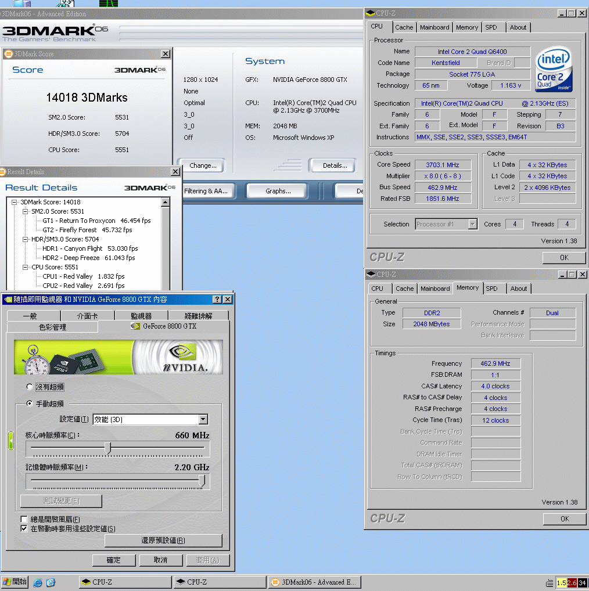The height and width of the screenshot is (591, 589).
Task: Toggle the 在啟動時套用這些設定值 checkbox
Action: pos(24,528)
